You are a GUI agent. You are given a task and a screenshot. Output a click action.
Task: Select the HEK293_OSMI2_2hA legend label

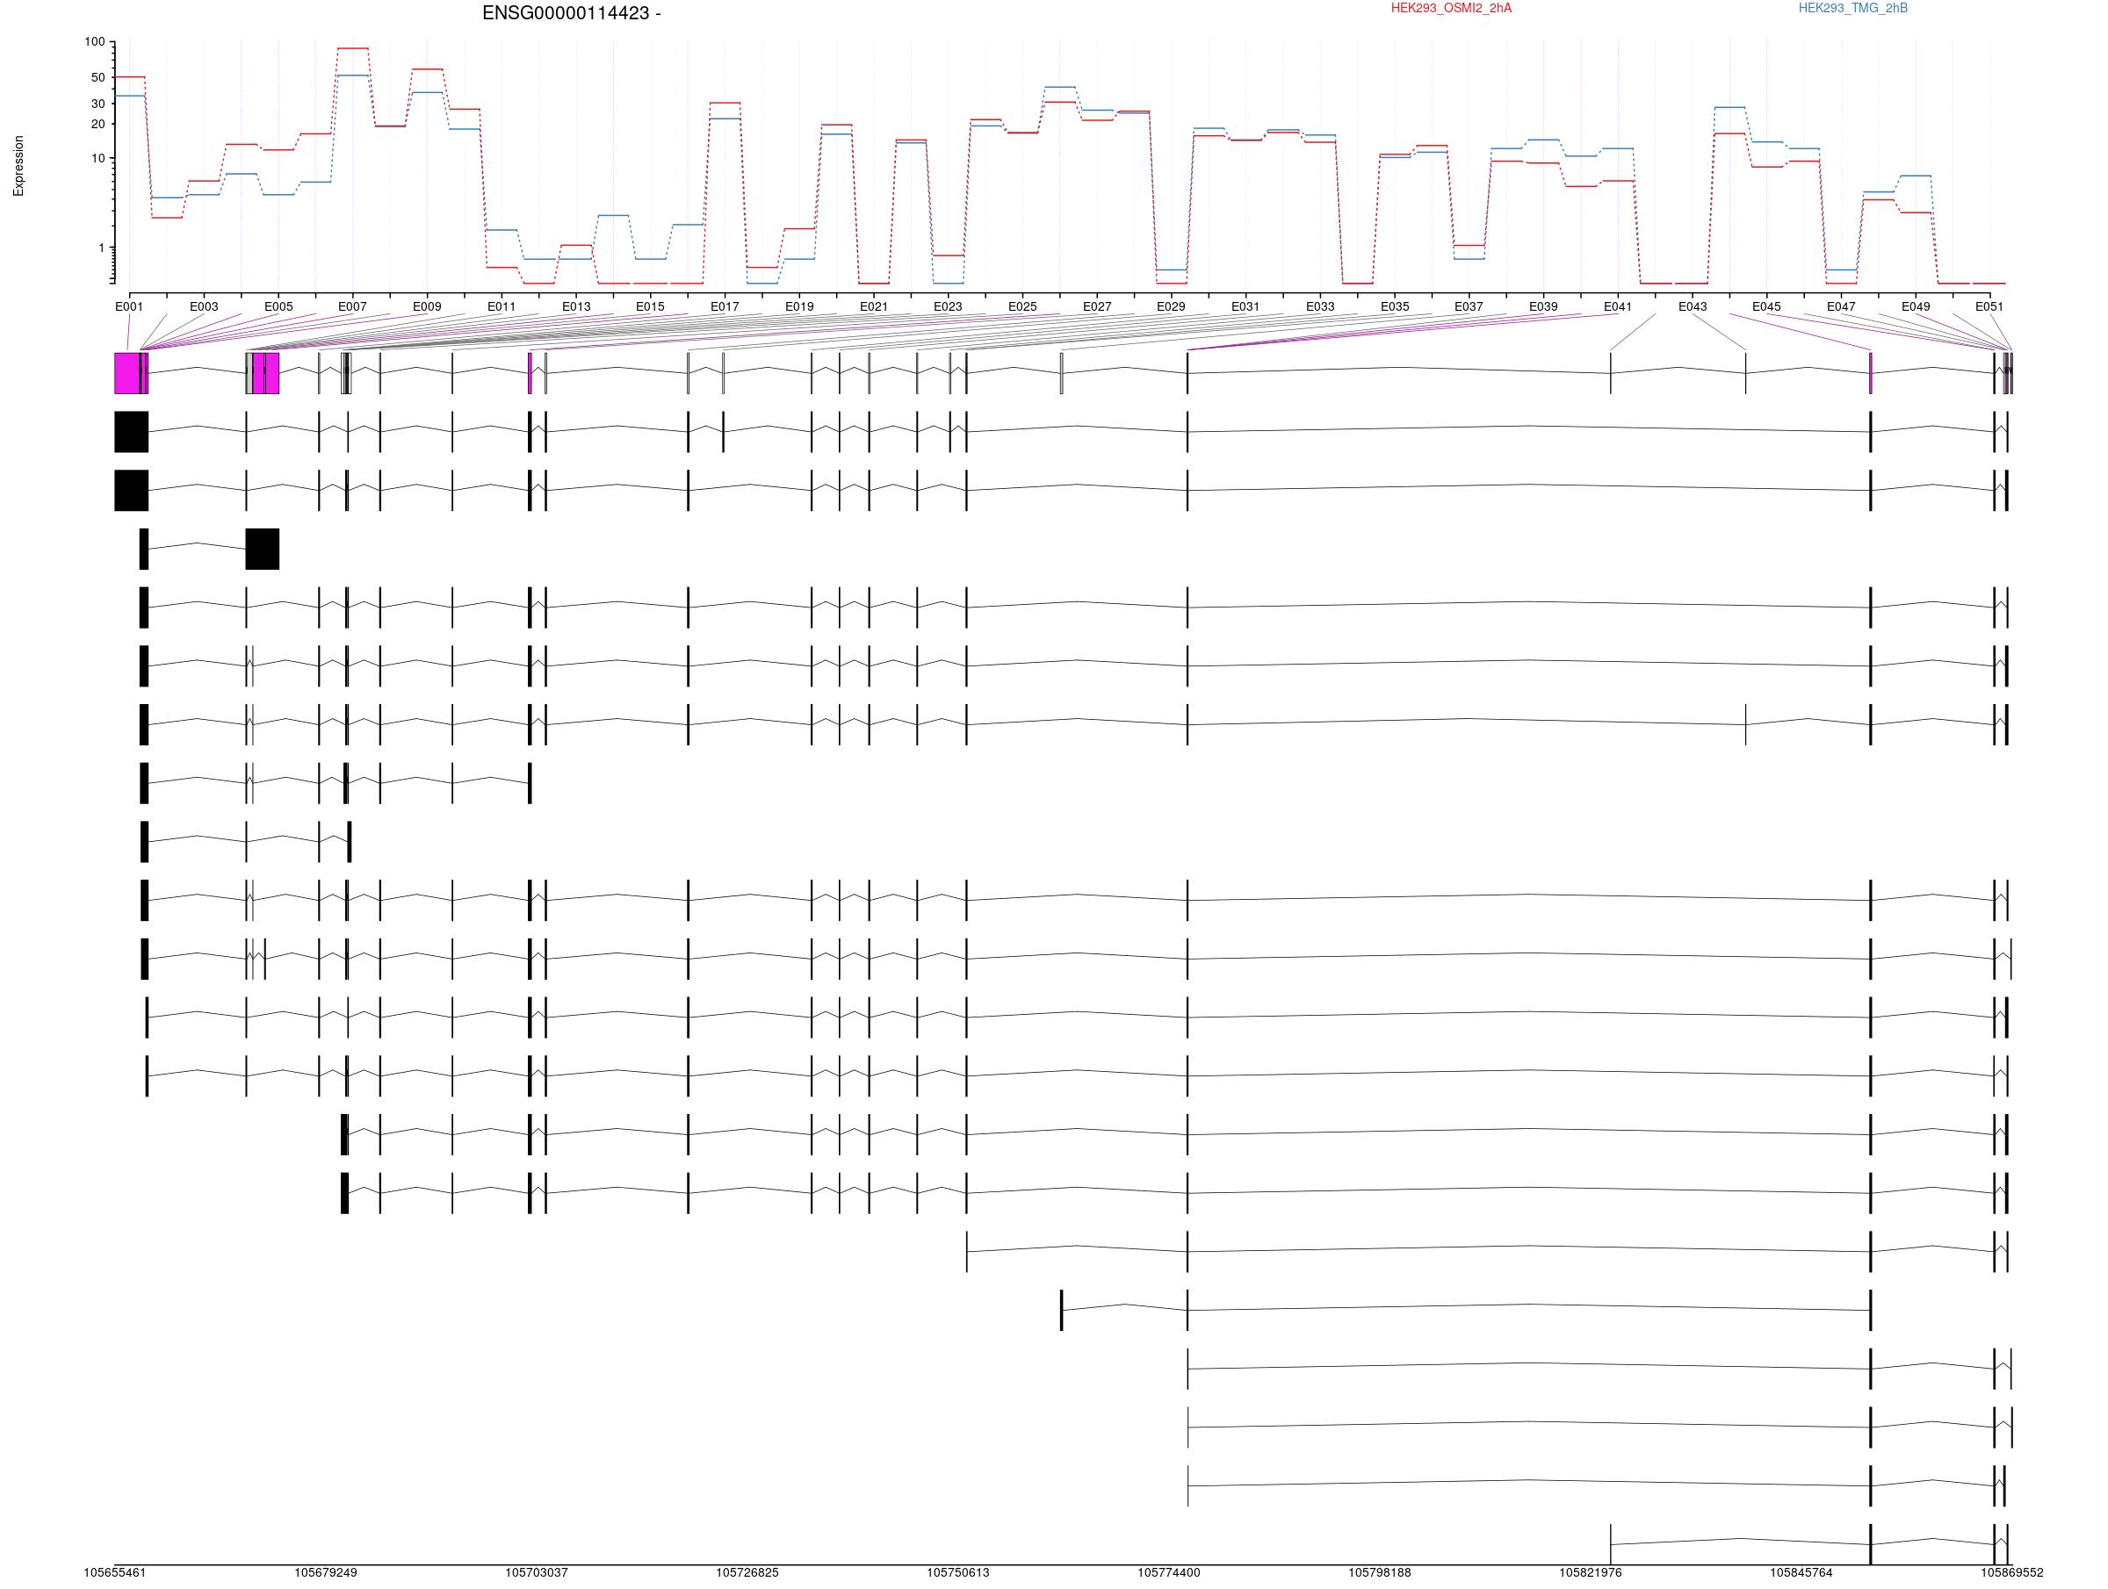coord(1450,9)
